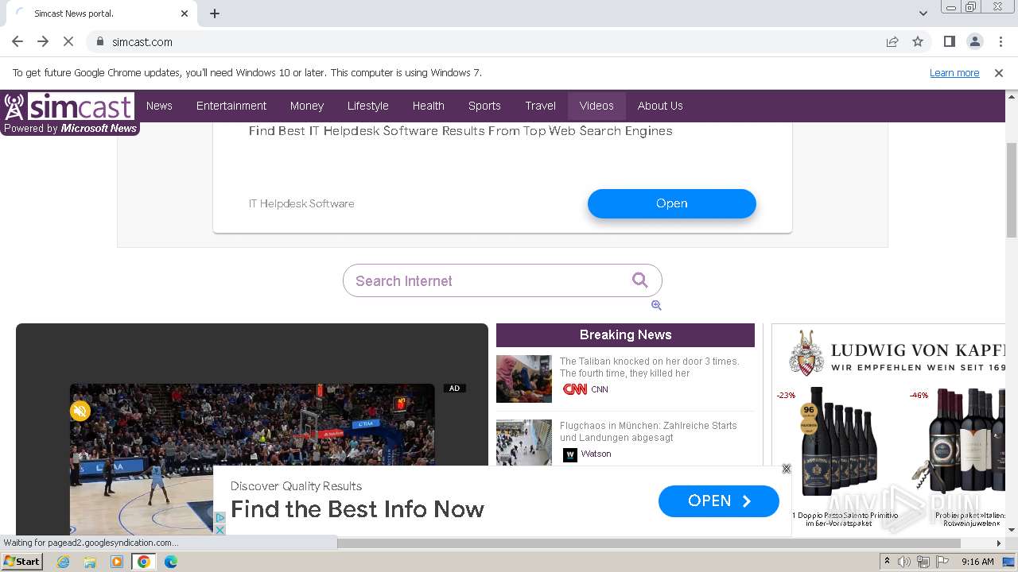Go back to the previous page
The width and height of the screenshot is (1018, 572).
click(17, 41)
